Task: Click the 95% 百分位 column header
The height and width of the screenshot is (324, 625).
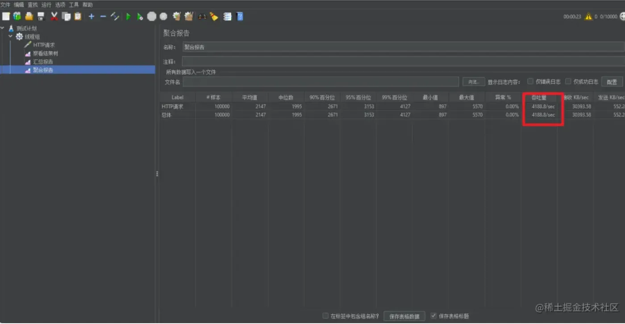Action: point(358,97)
